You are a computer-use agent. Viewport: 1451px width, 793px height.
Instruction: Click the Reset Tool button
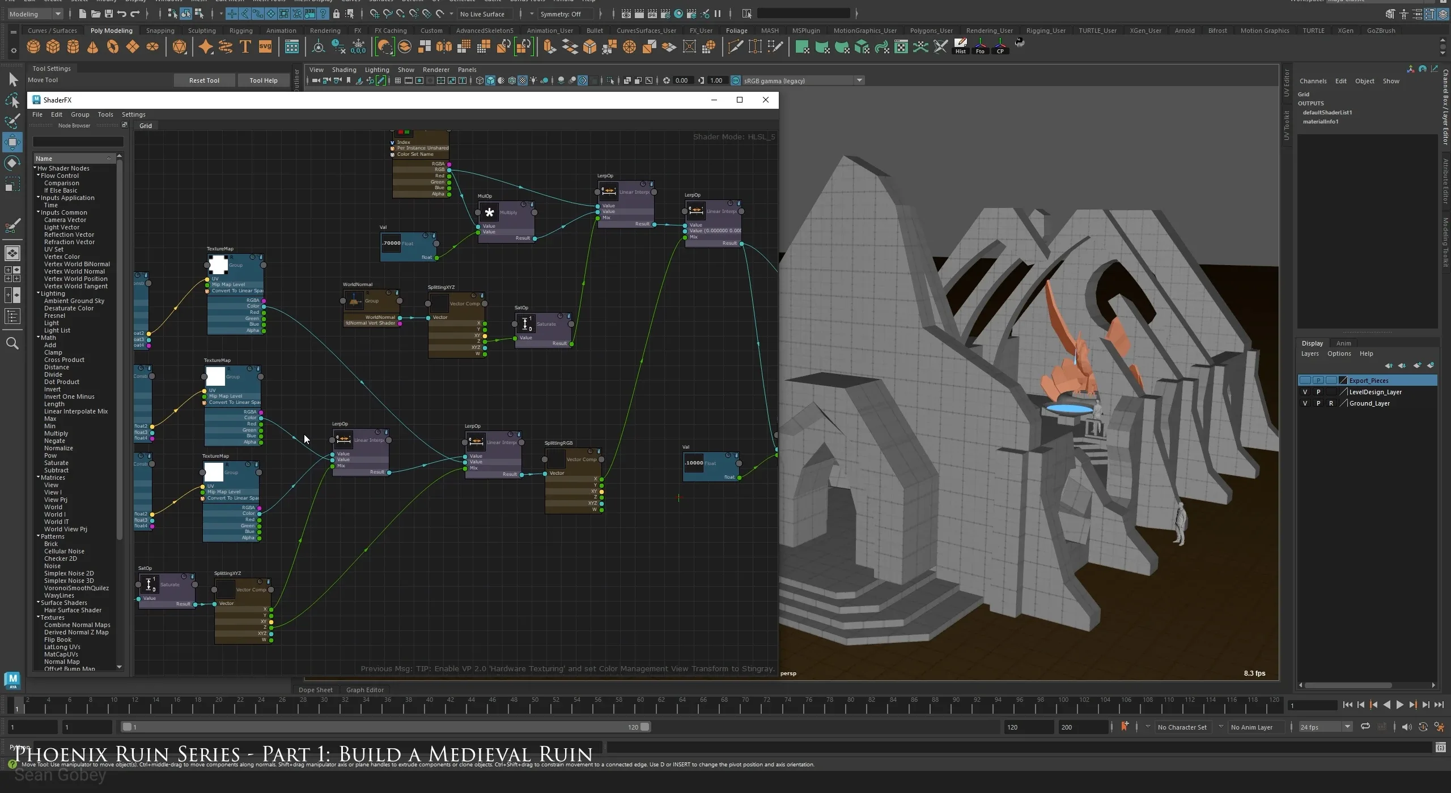[204, 80]
